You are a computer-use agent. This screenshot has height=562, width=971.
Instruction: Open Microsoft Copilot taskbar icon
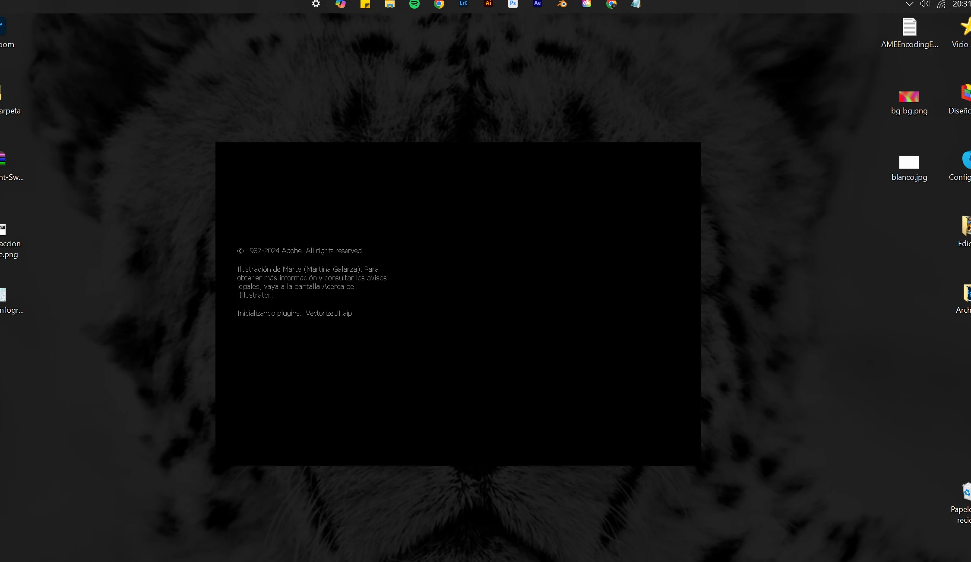point(341,4)
